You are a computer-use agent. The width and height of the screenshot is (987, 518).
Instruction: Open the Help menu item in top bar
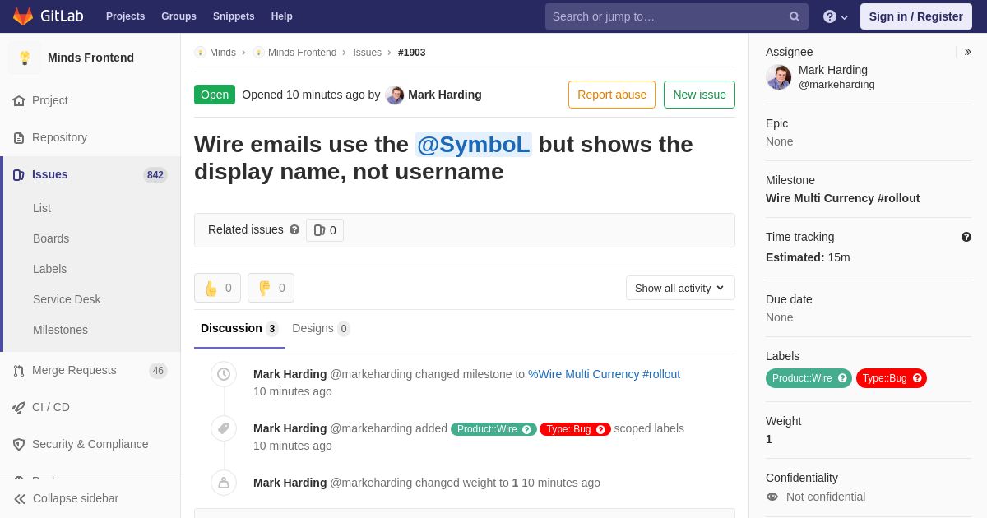[282, 16]
